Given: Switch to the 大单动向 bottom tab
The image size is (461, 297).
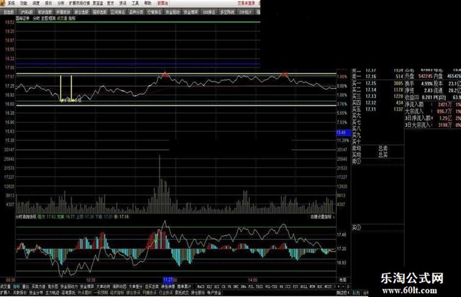Looking at the screenshot, I should [x=103, y=286].
